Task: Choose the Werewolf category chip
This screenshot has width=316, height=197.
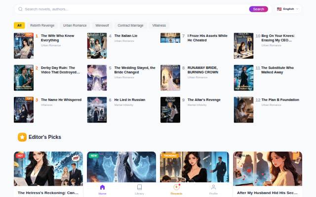Action: point(102,25)
